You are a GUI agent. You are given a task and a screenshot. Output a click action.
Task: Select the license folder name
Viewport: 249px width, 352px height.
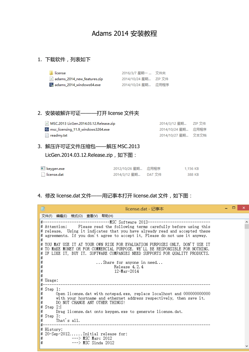tap(60, 73)
